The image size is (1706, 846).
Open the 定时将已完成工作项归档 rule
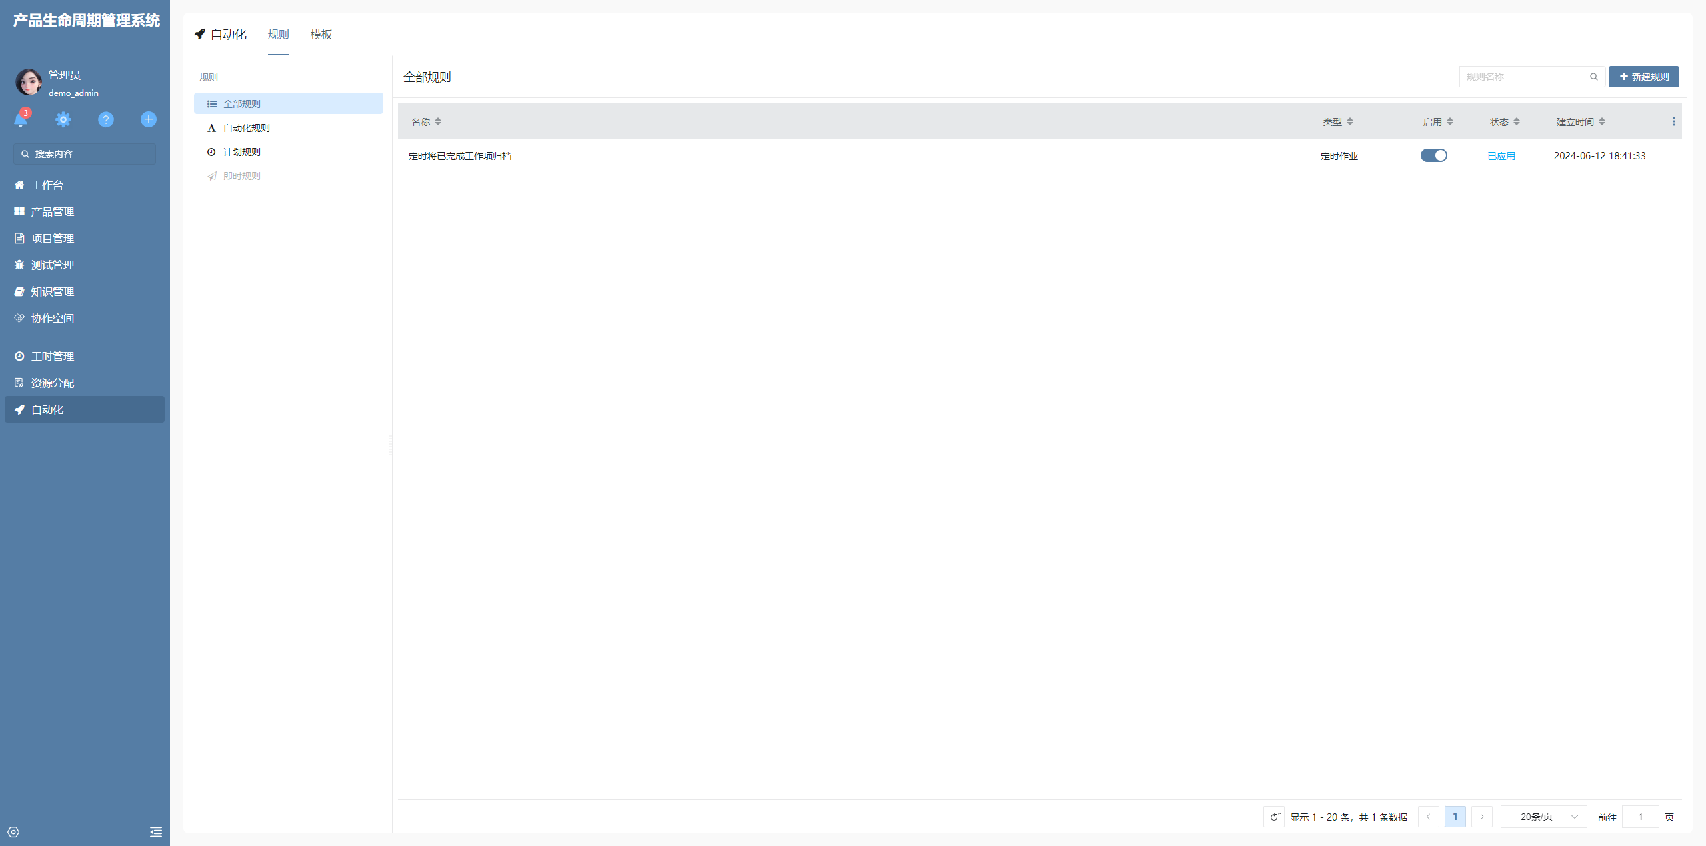point(460,156)
